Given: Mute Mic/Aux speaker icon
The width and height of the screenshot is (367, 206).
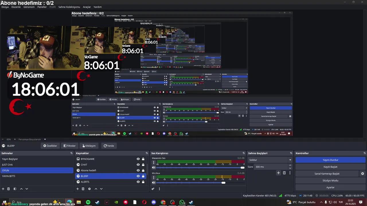Looking at the screenshot, I should click(154, 182).
